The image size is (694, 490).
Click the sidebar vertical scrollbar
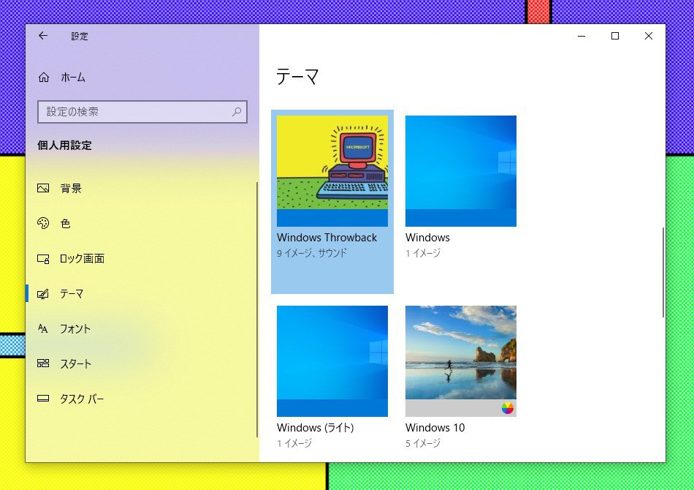(257, 309)
